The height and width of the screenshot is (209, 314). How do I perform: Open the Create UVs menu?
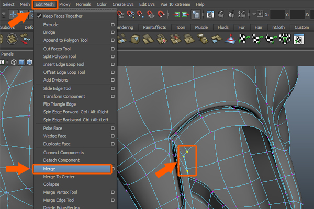coord(123,4)
